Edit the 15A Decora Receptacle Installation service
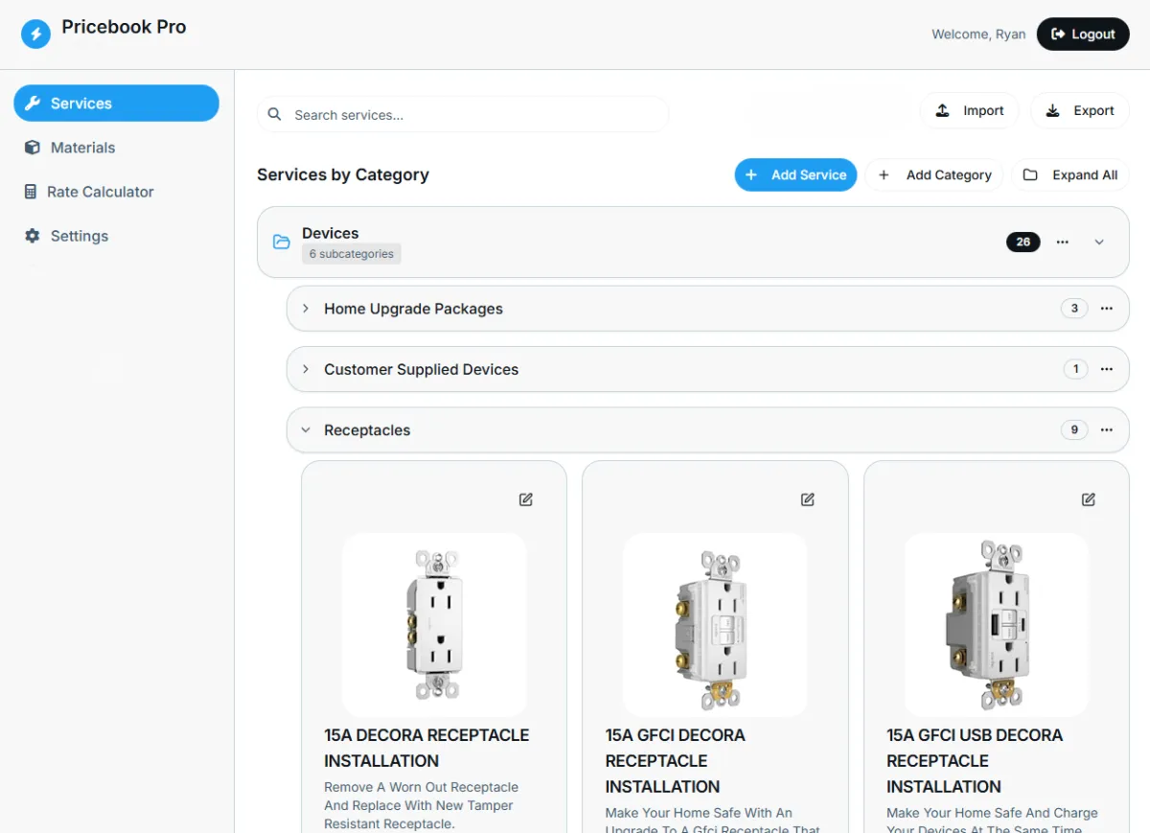Viewport: 1150px width, 833px height. [526, 499]
